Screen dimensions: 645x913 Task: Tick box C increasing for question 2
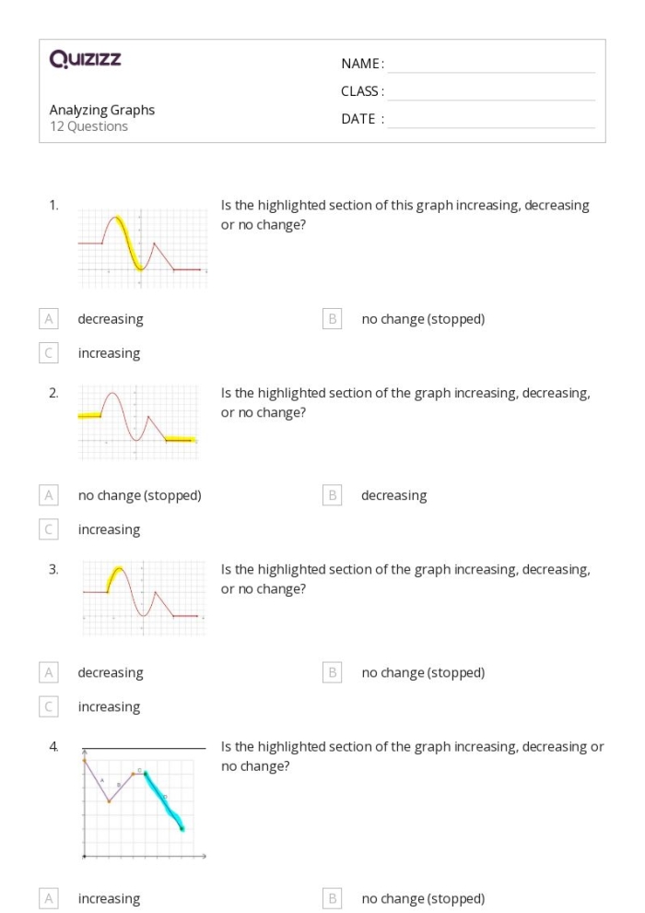click(49, 529)
